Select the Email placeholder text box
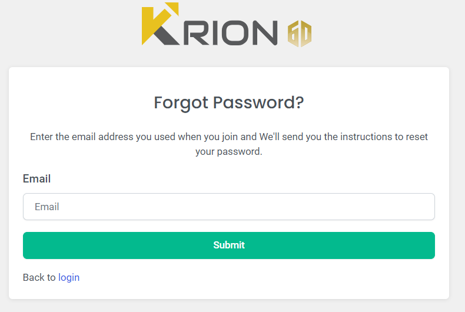 228,207
